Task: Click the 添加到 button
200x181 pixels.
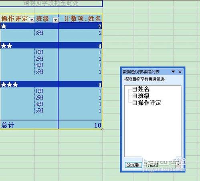Action: (133, 165)
